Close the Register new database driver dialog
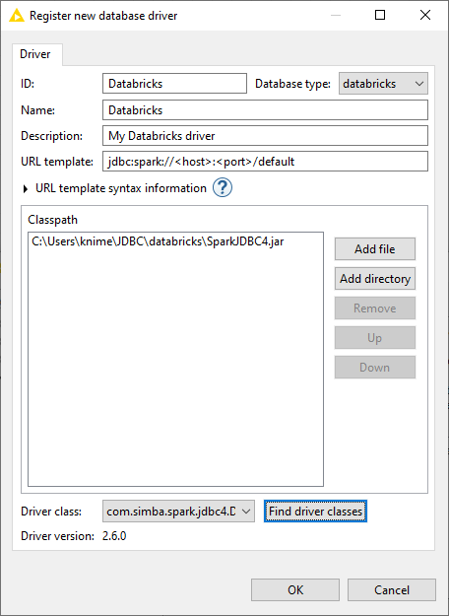Image resolution: width=449 pixels, height=616 pixels. click(x=425, y=16)
